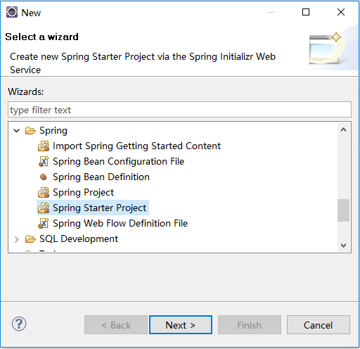Screen dimensions: 360x349
Task: Select the Spring Project entry
Action: [x=83, y=192]
